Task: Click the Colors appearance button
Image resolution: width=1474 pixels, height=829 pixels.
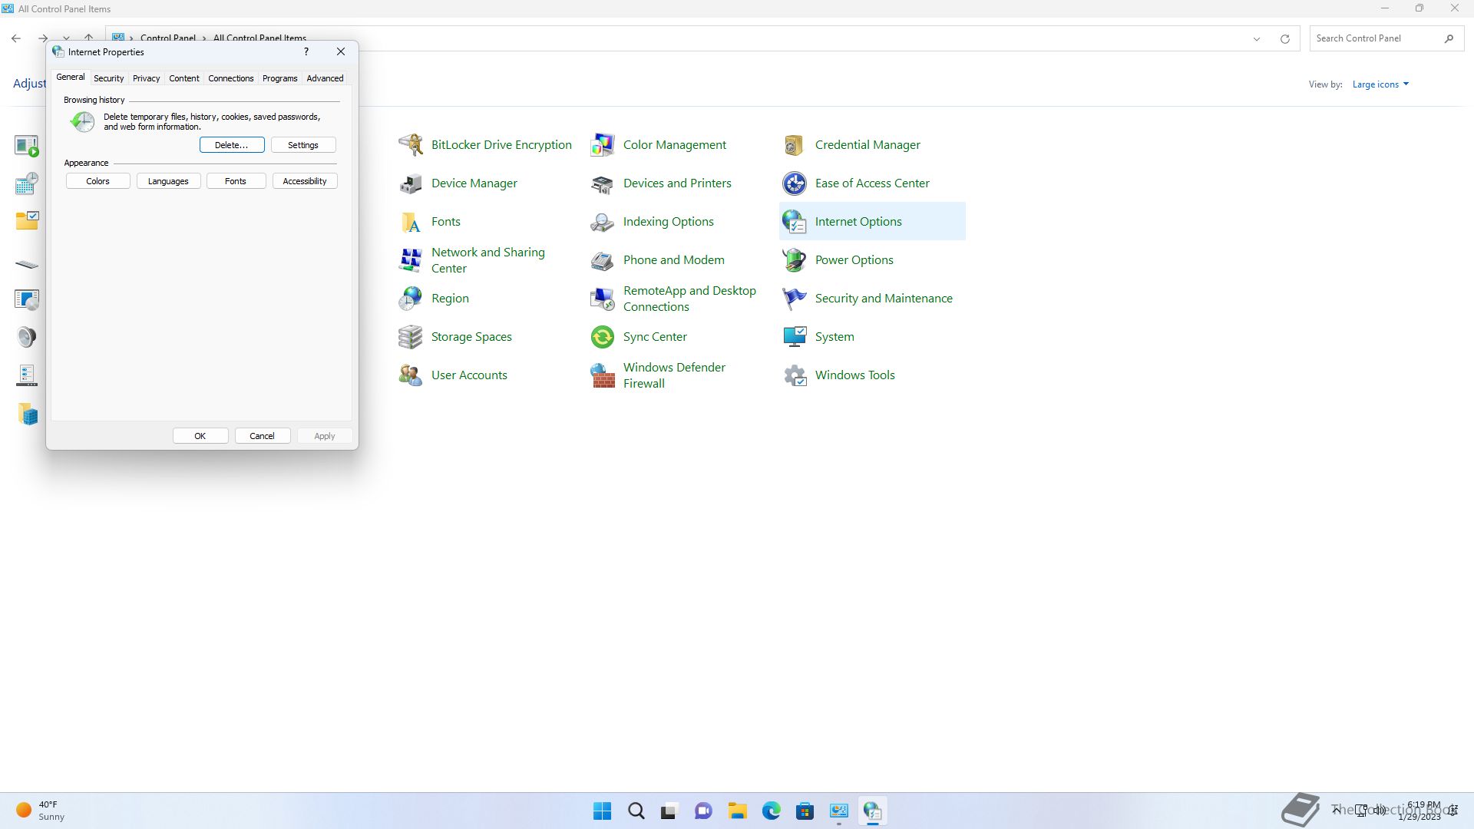Action: click(x=97, y=181)
